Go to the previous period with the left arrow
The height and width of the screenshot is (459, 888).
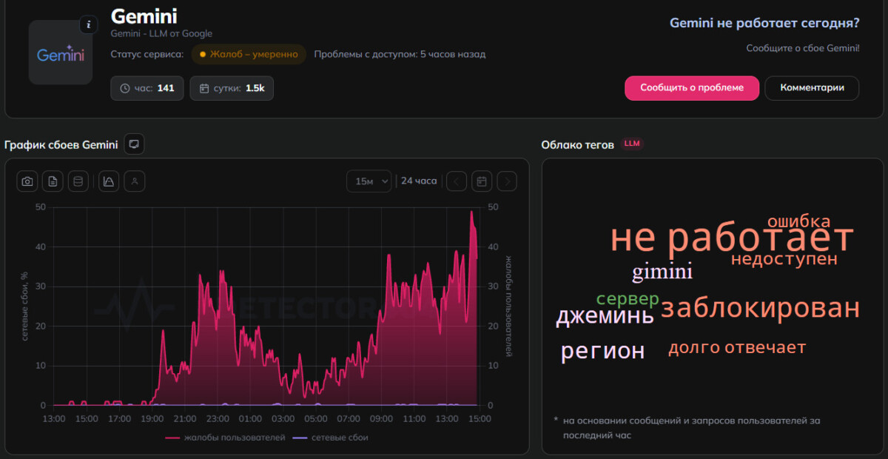coord(457,181)
